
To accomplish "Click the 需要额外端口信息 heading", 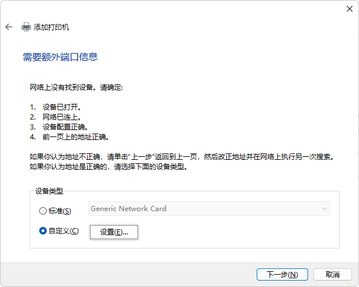I will pos(60,57).
